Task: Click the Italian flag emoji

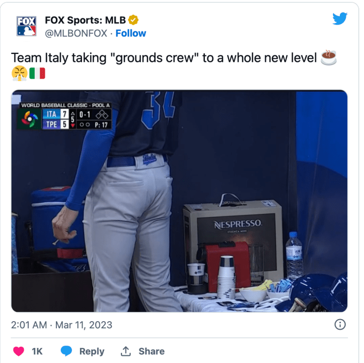Action: [37, 73]
